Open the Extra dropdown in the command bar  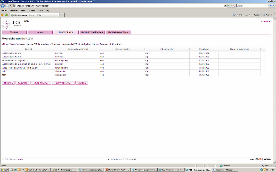click(268, 15)
